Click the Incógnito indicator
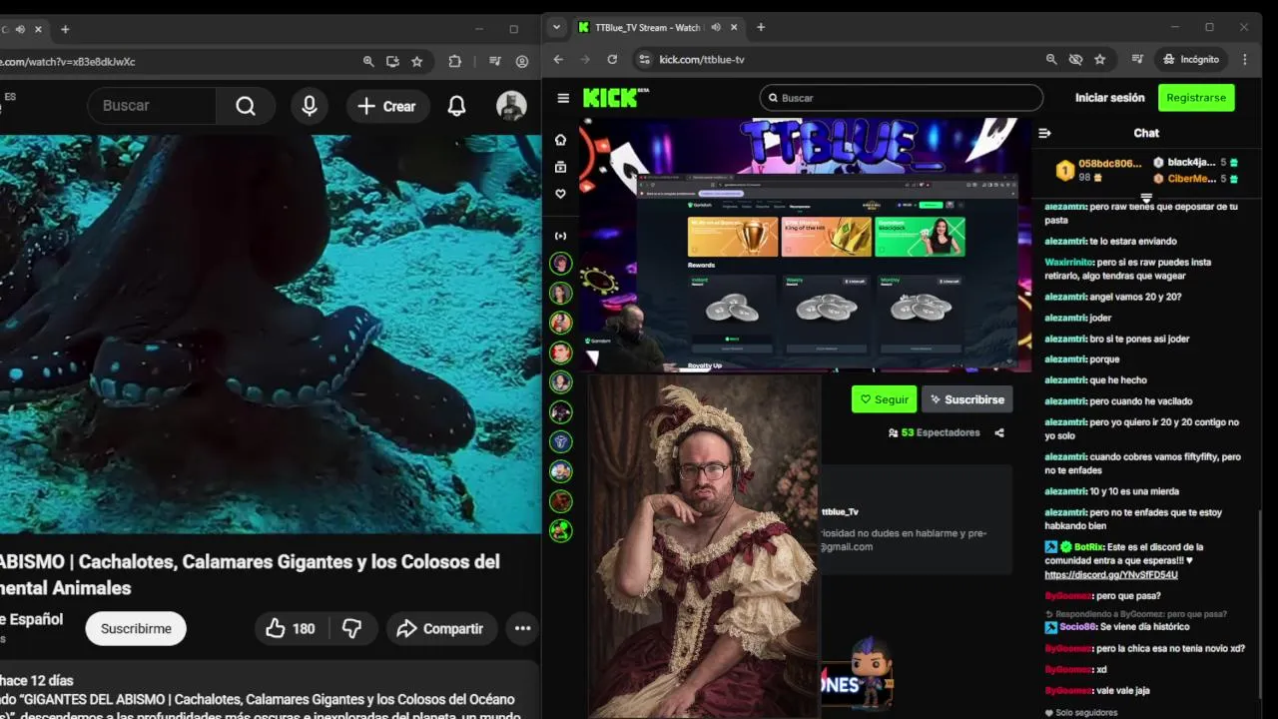 click(1191, 59)
